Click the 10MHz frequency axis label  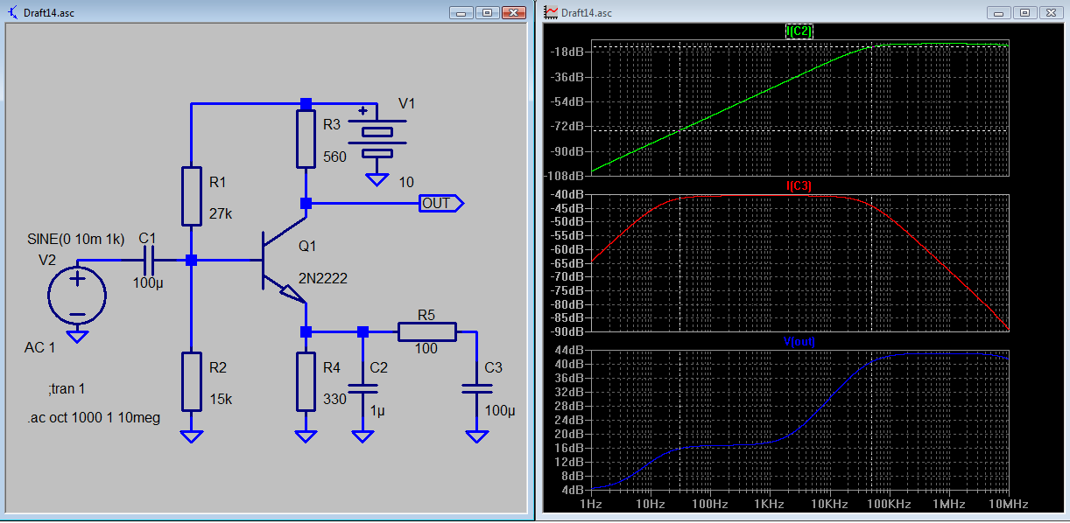[1008, 505]
